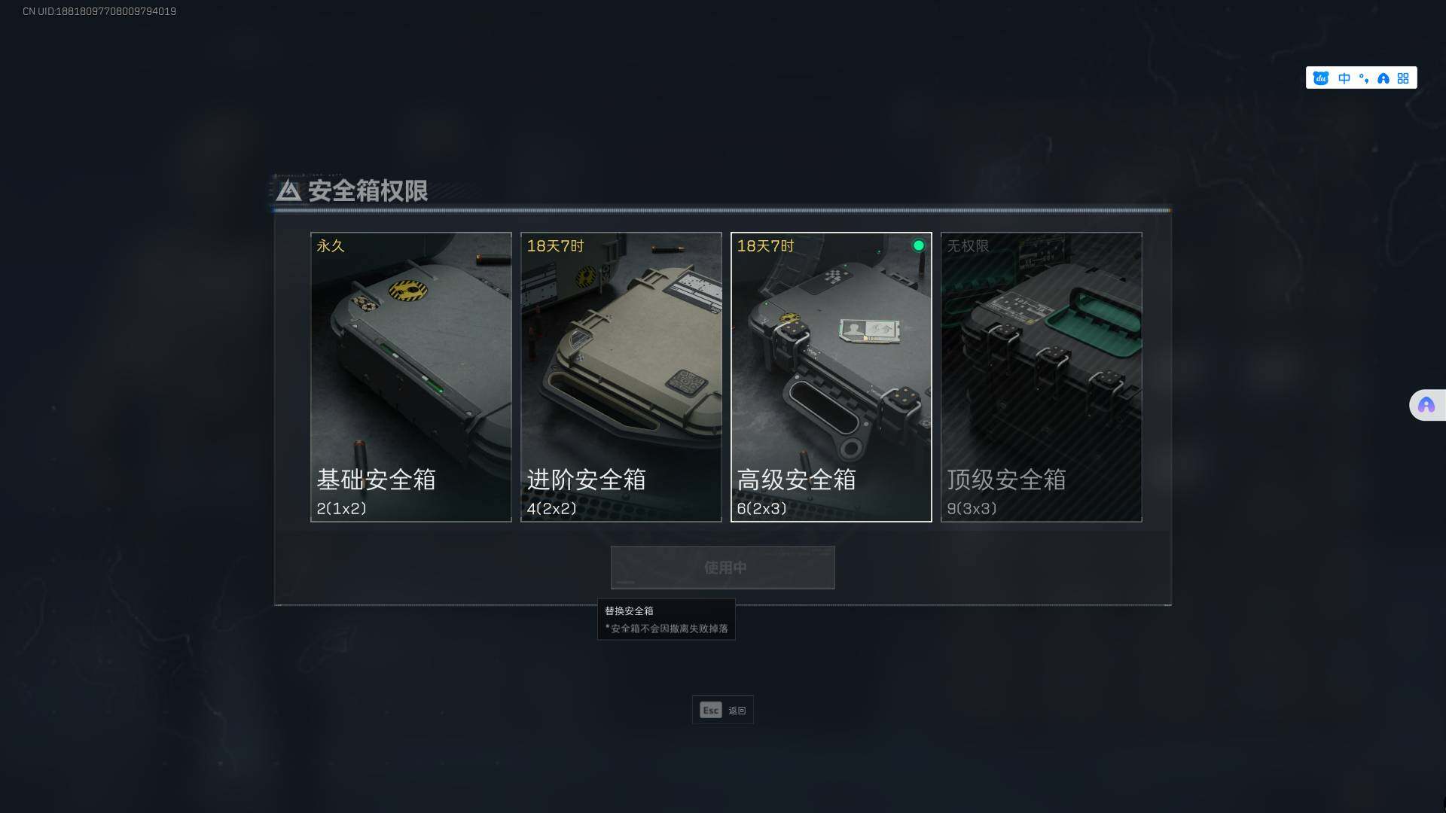The width and height of the screenshot is (1446, 813).
Task: Click the green active indicator on 高级安全箱
Action: point(919,245)
